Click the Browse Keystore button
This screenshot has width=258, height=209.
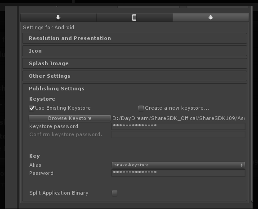click(70, 118)
